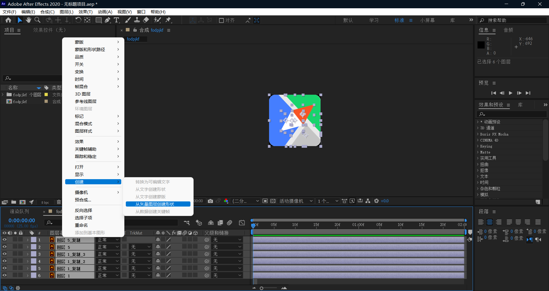The width and height of the screenshot is (549, 291).
Task: Open TrkMat dropdown for 图层 1_复制_3
Action: pos(140,254)
